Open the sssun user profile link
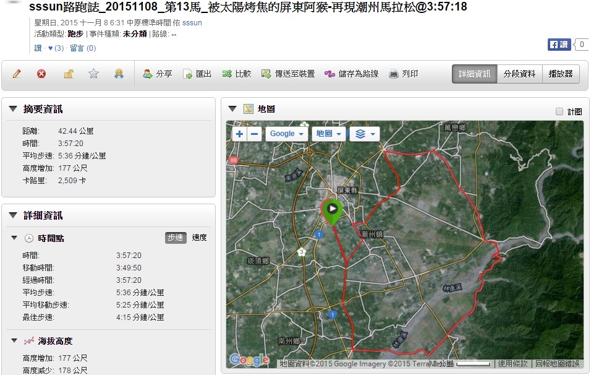Viewport: 591px width, 375px height. click(x=192, y=23)
